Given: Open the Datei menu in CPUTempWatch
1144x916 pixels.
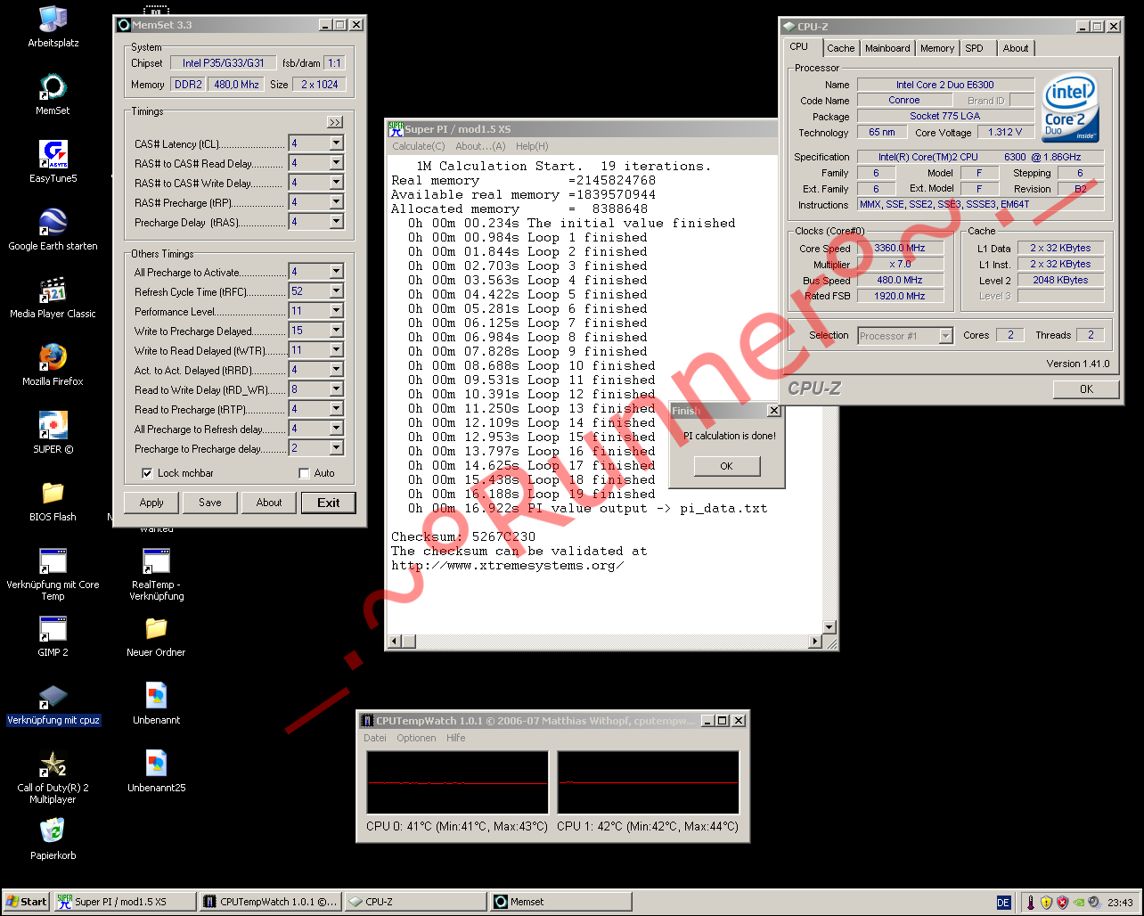Looking at the screenshot, I should (x=375, y=738).
